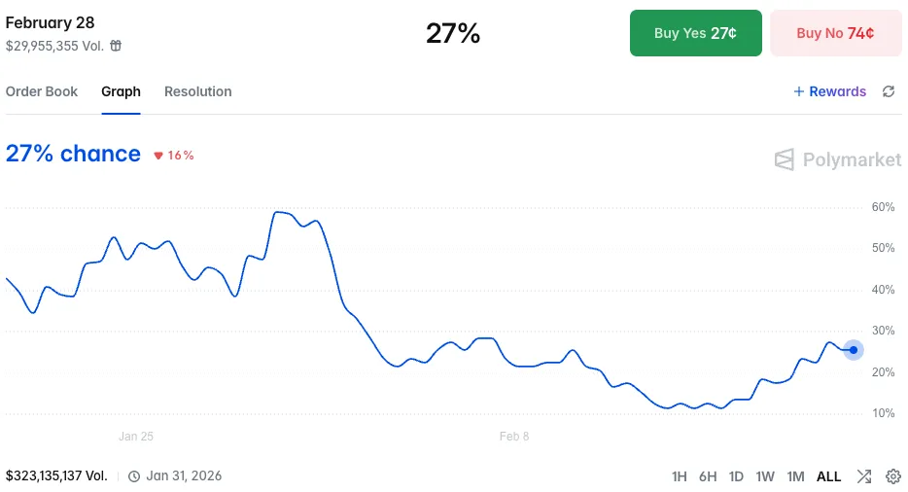Click Buy Yes 27¢ button
Screen dimensions: 908x492
[x=695, y=33]
